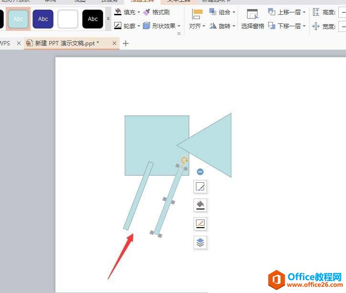Click the rotation handle of selected shape
Image resolution: width=346 pixels, height=293 pixels.
[x=184, y=160]
